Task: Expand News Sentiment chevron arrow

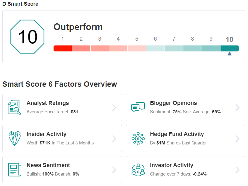Action: point(114,170)
